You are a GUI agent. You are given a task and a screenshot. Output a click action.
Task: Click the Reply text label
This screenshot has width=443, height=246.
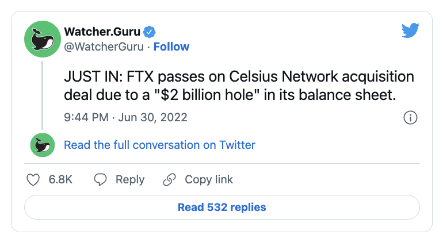click(129, 180)
